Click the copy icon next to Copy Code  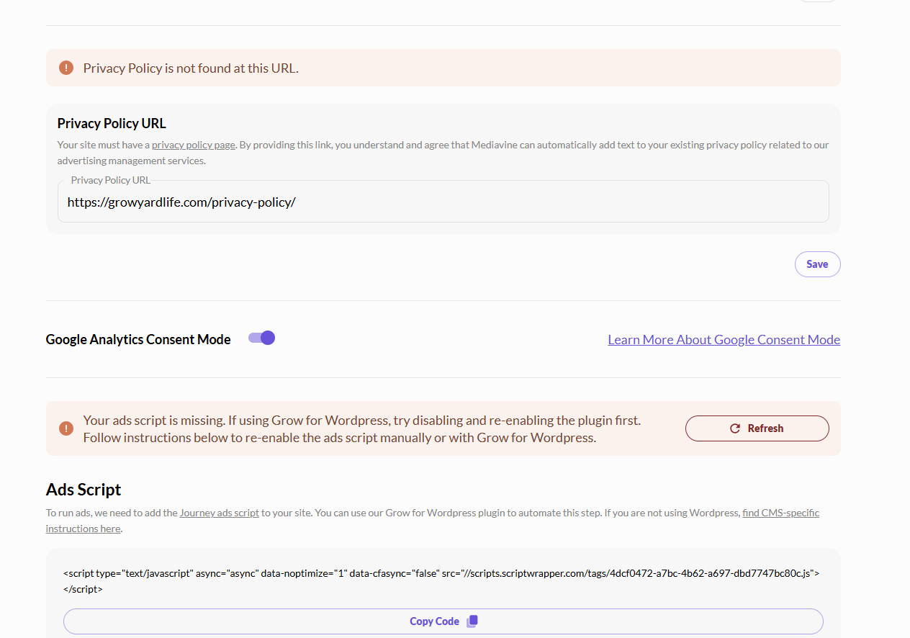pos(472,621)
